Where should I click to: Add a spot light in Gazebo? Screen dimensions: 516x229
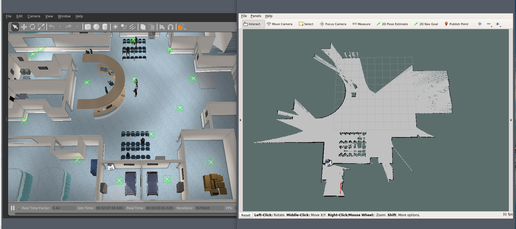tap(124, 27)
